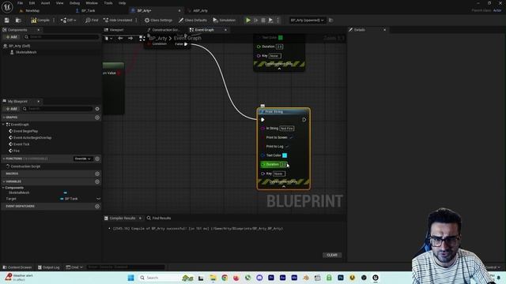Collapse the EventGraph tree entry
This screenshot has width=506, height=284.
coord(3,125)
